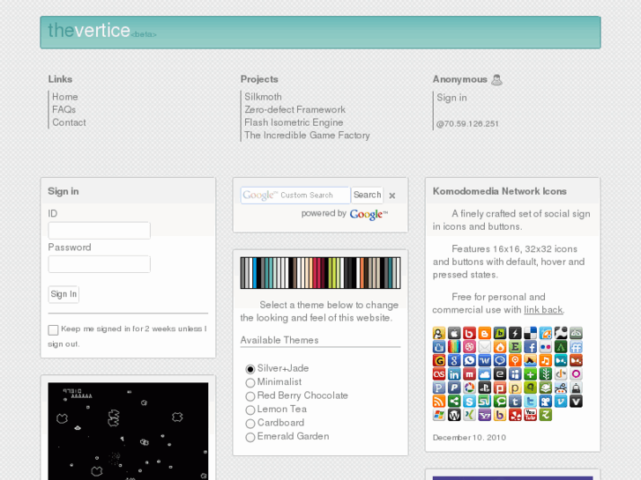641x480 pixels.
Task: Click the StumbleUpon icon
Action: click(x=484, y=401)
